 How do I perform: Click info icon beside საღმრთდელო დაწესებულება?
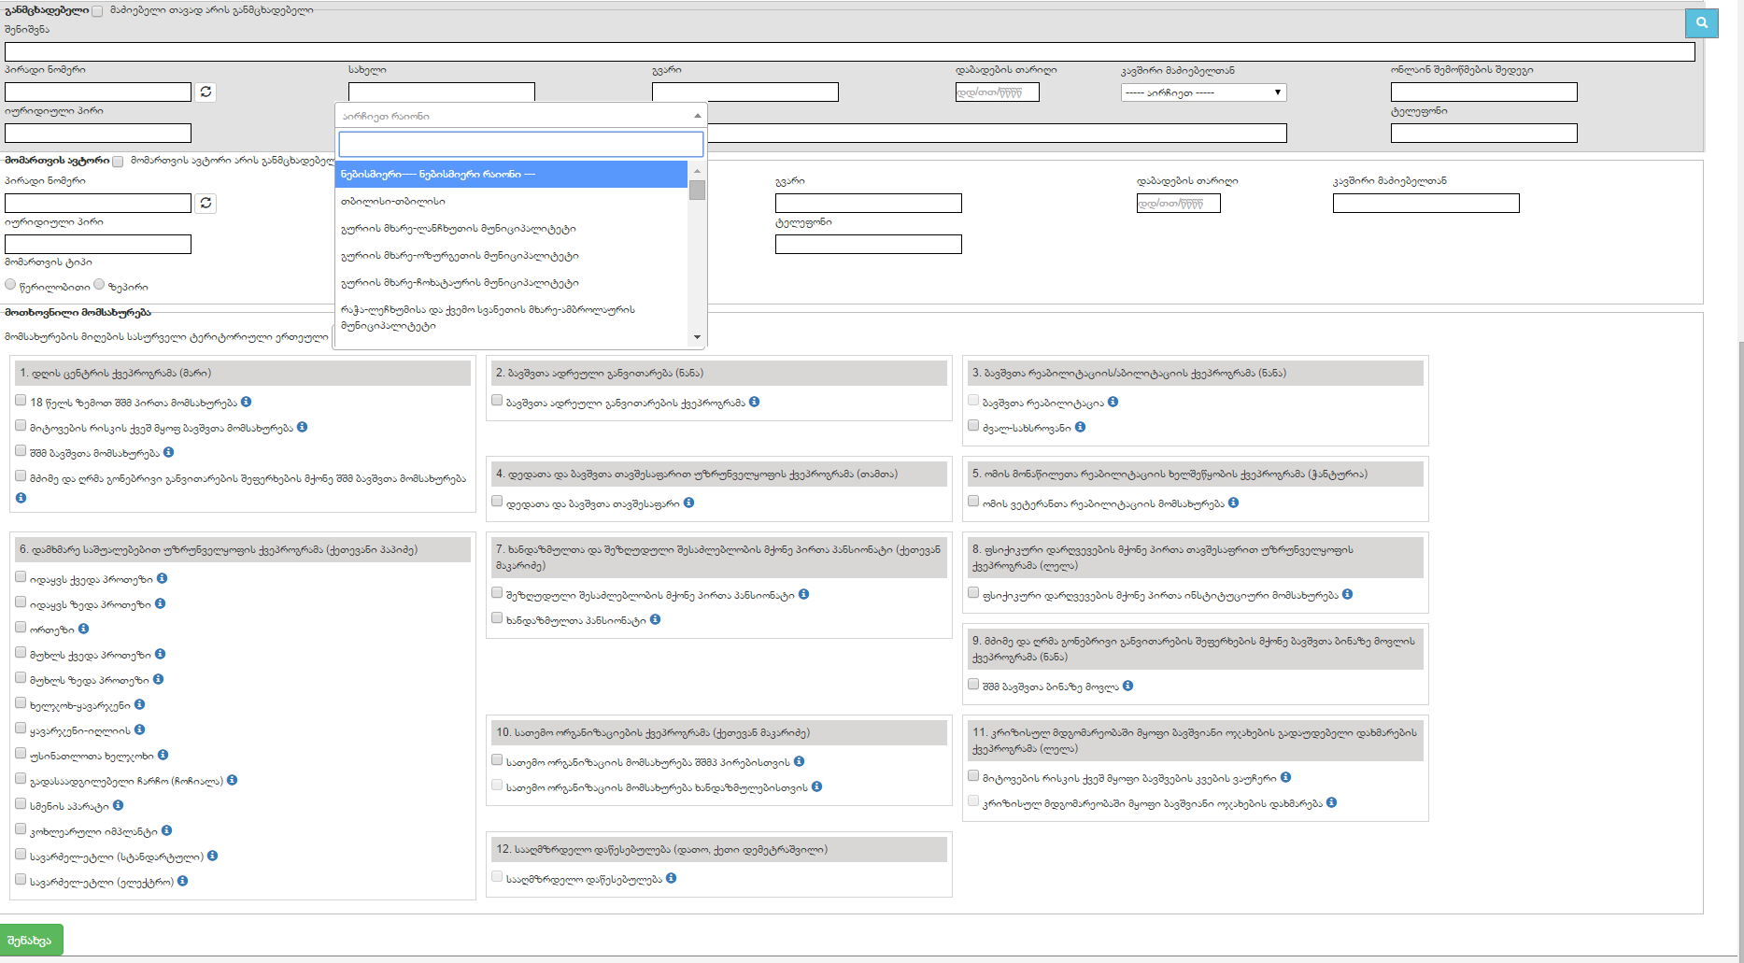click(x=672, y=878)
